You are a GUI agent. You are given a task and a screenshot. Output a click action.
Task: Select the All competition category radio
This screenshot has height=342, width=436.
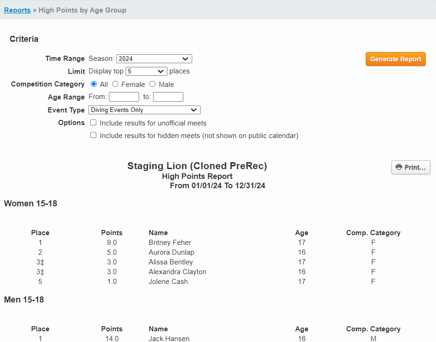pyautogui.click(x=94, y=84)
